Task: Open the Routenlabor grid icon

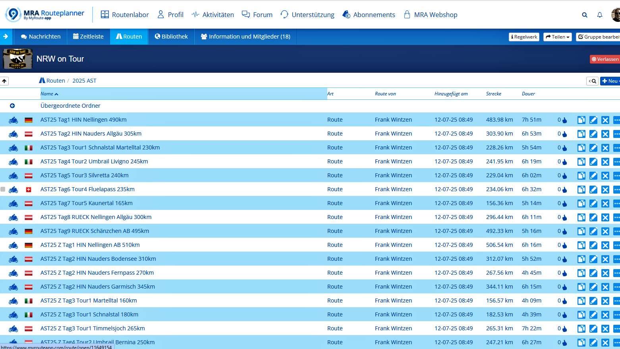Action: click(x=105, y=14)
